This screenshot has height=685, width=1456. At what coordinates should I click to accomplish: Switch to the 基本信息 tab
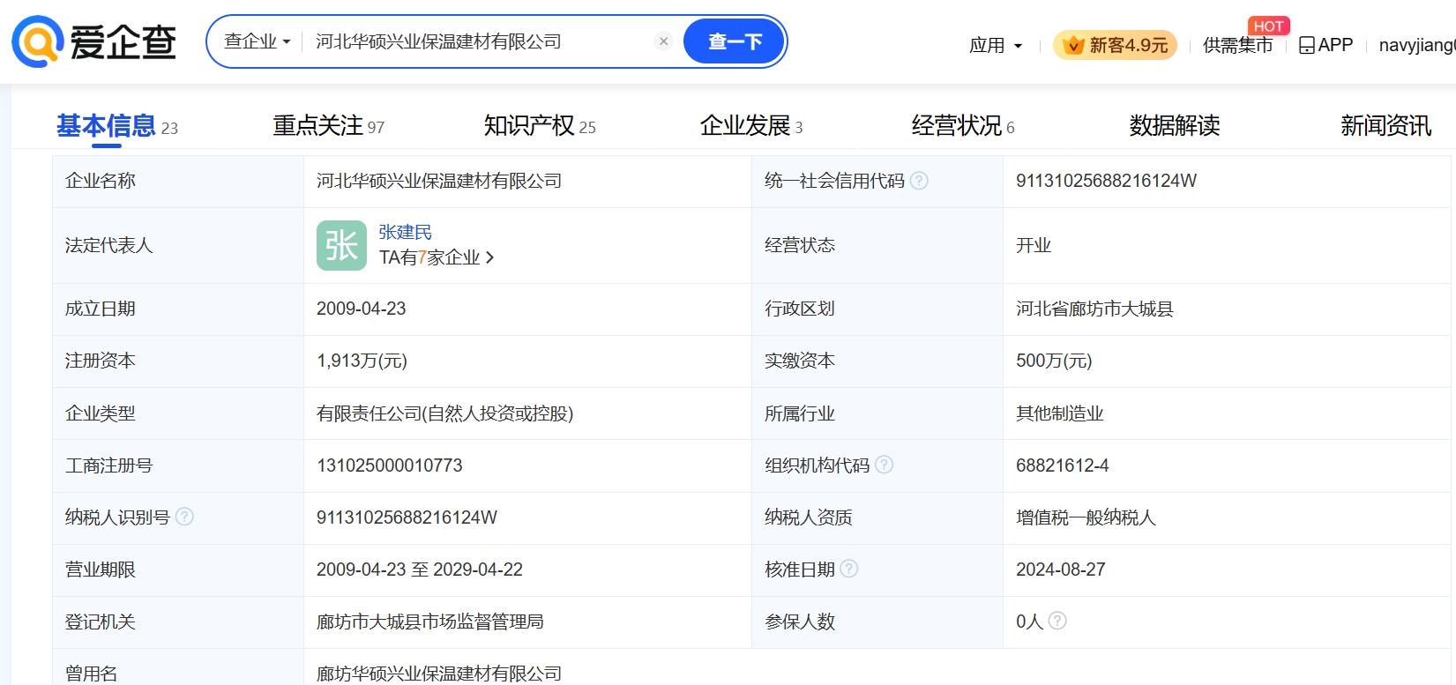pos(117,126)
